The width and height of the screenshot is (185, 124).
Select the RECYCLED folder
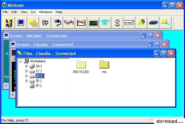pyautogui.click(x=81, y=67)
